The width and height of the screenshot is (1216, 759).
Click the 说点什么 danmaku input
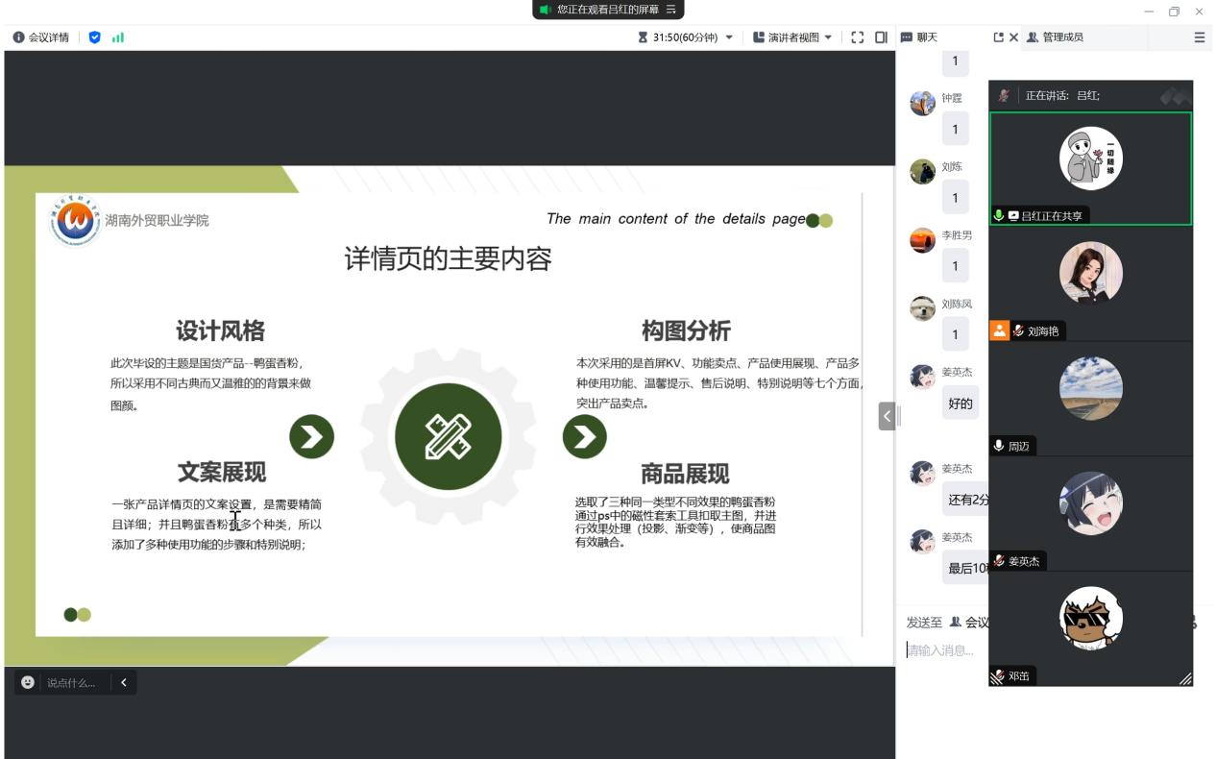pyautogui.click(x=71, y=683)
